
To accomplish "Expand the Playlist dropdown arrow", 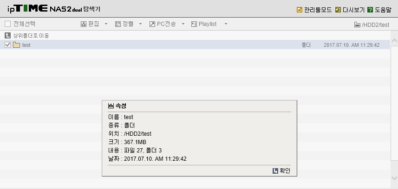I will coord(226,24).
